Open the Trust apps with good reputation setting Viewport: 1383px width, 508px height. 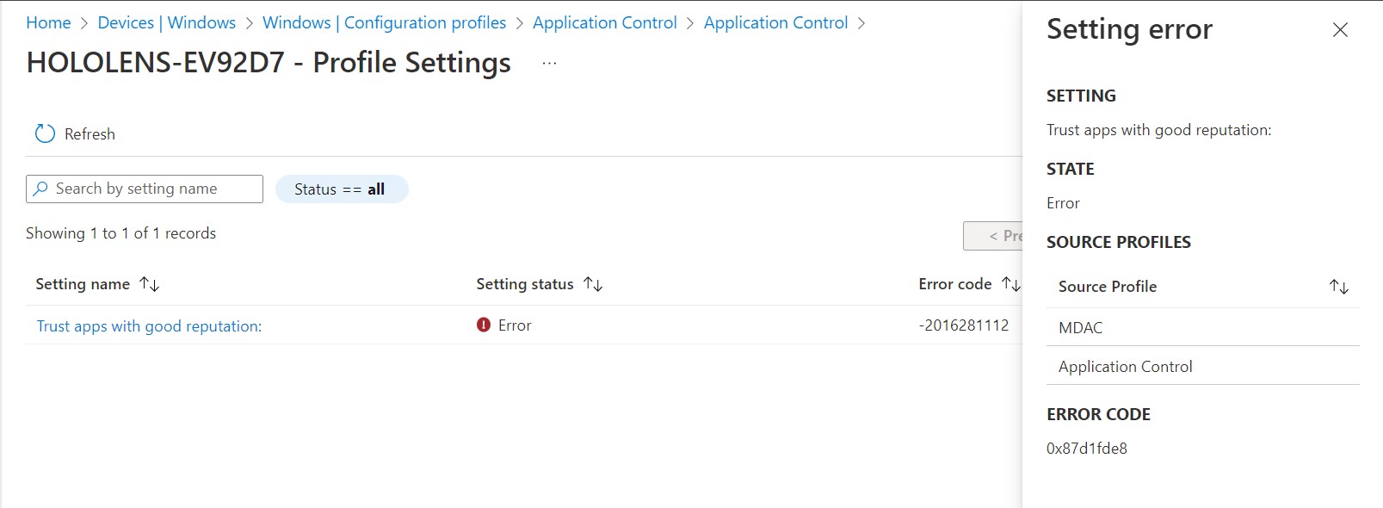(148, 325)
